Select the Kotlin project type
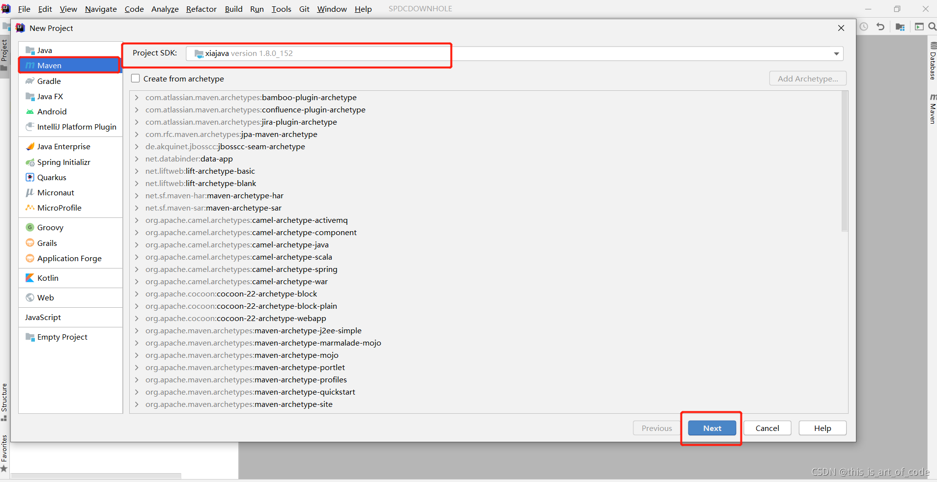The width and height of the screenshot is (937, 482). [x=70, y=278]
